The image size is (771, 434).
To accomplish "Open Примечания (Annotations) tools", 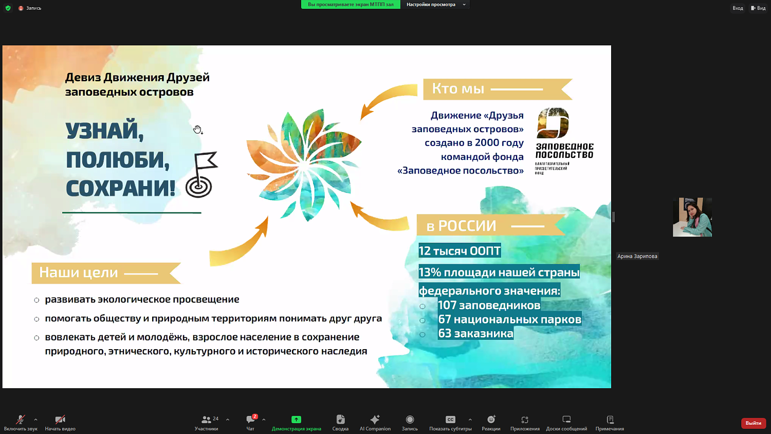I will click(x=610, y=422).
